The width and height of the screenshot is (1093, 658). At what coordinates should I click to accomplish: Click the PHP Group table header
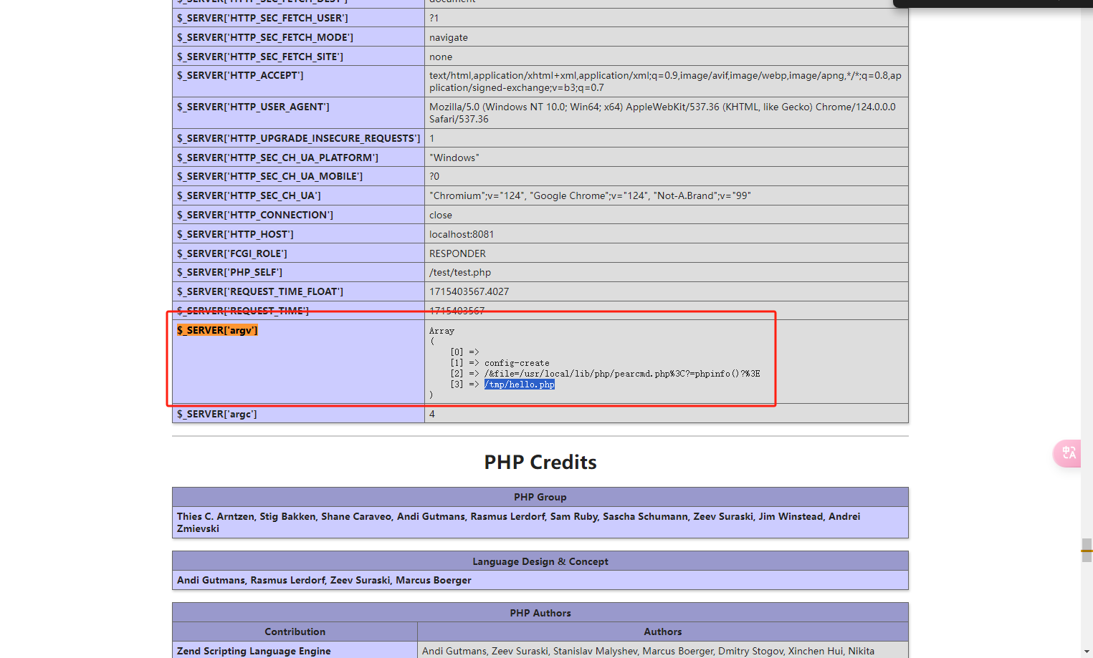[540, 497]
